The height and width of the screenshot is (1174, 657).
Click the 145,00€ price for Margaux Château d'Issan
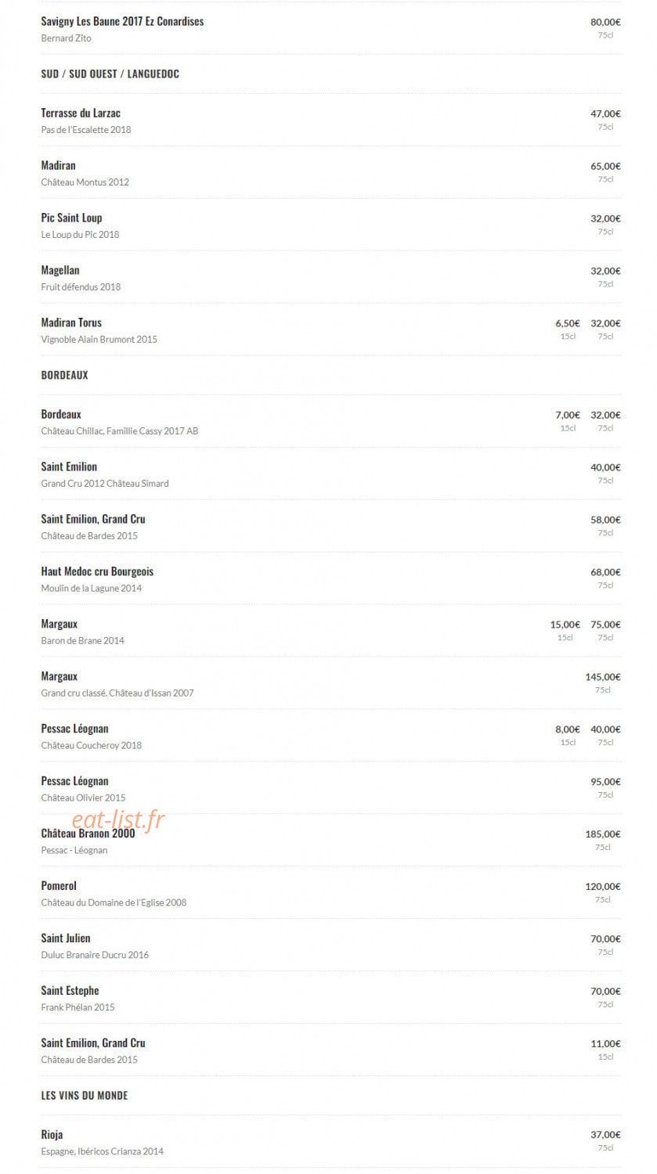pyautogui.click(x=603, y=677)
